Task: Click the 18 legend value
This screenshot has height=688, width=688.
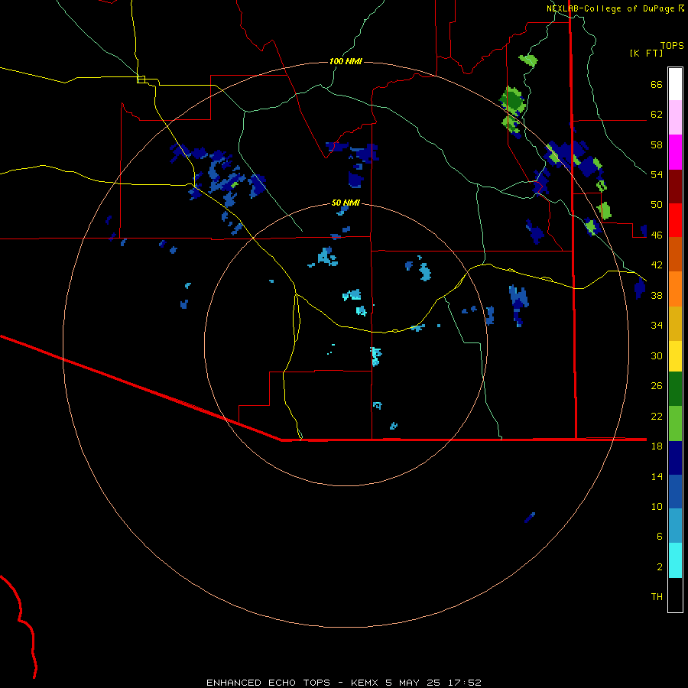Action: coord(657,446)
